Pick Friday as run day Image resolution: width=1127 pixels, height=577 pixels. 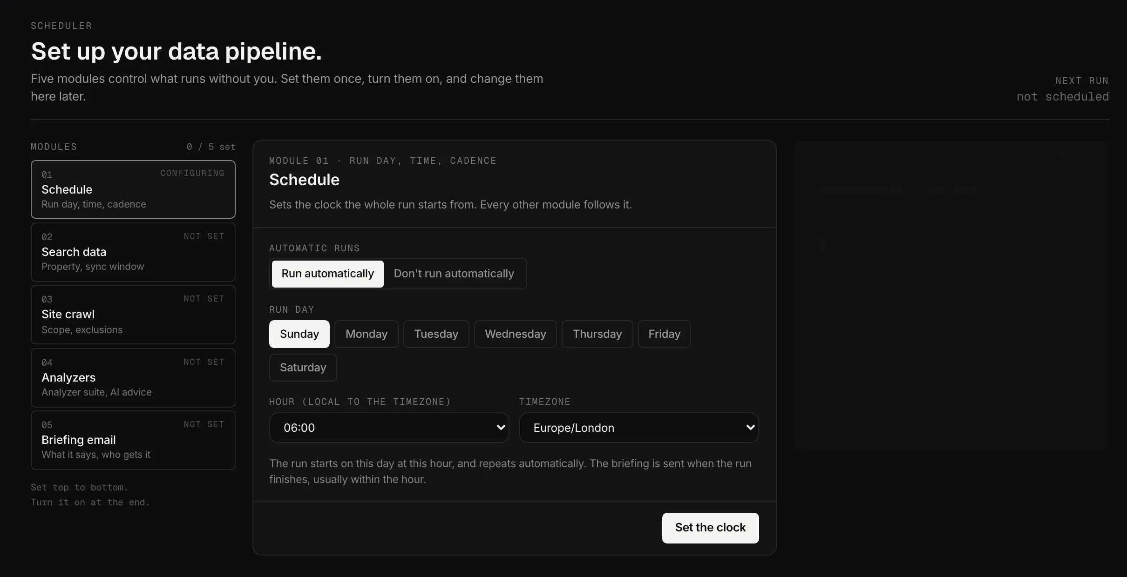(665, 334)
